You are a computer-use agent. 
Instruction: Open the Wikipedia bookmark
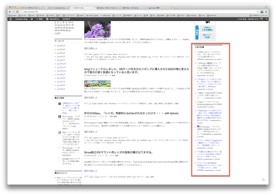point(105,15)
